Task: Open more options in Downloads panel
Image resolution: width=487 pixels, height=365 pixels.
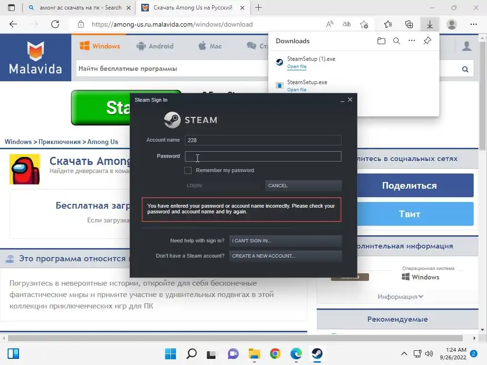Action: (x=412, y=41)
